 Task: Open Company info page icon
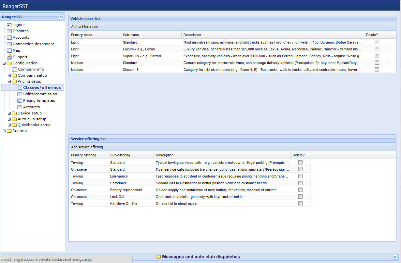(14, 69)
